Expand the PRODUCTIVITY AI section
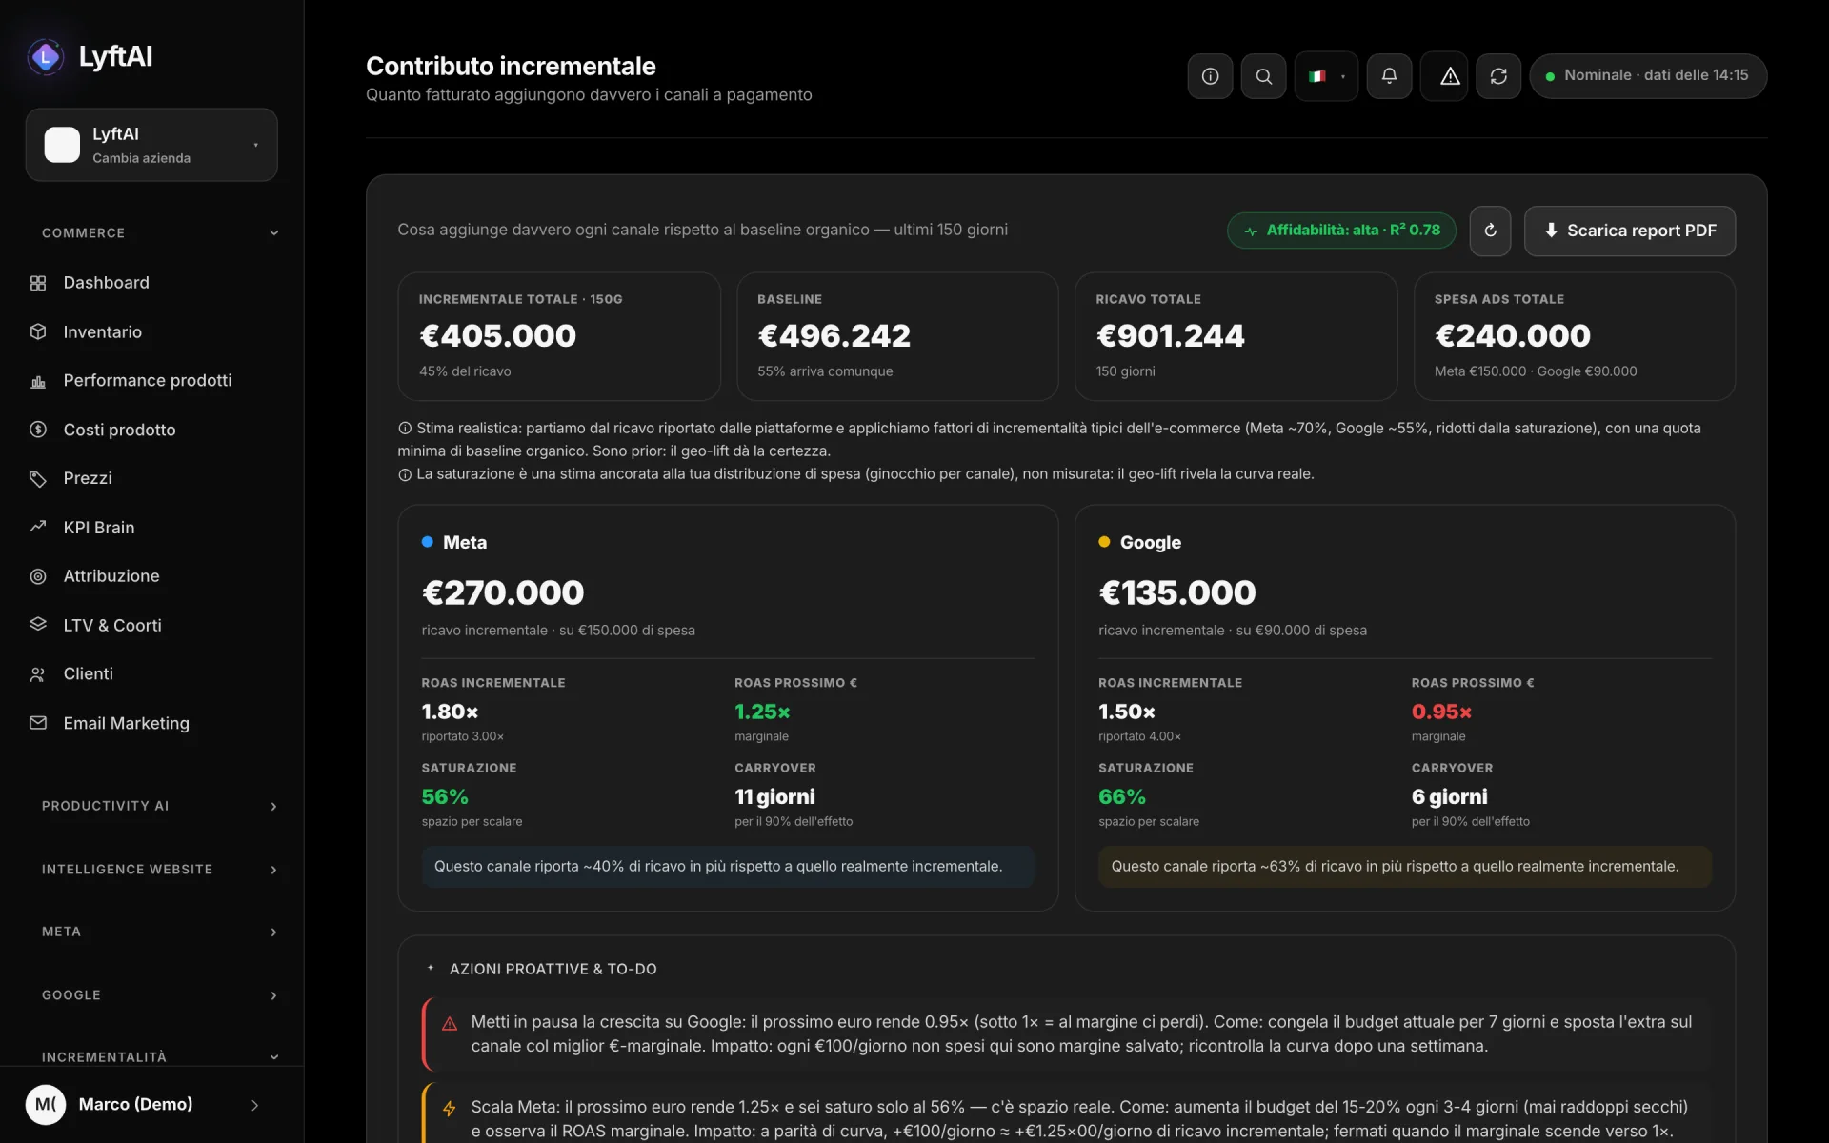1829x1143 pixels. (159, 806)
